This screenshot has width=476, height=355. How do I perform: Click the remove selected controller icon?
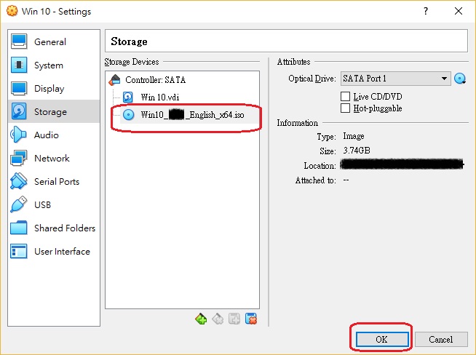(x=218, y=319)
